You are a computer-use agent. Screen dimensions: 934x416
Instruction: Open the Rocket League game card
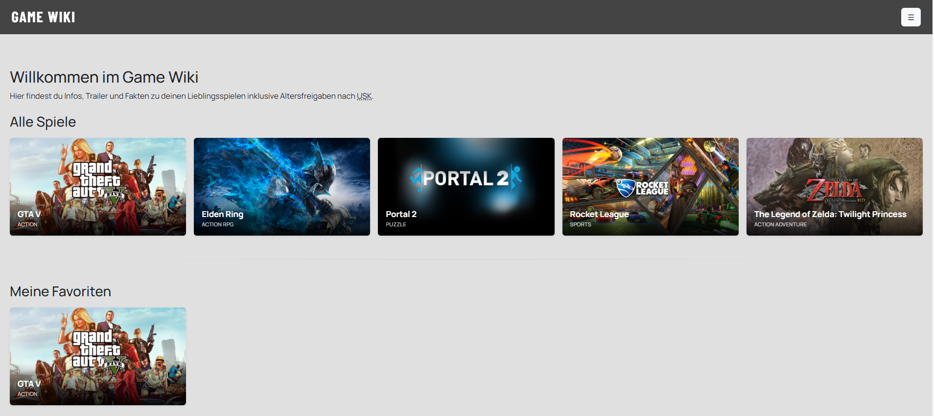coord(651,187)
